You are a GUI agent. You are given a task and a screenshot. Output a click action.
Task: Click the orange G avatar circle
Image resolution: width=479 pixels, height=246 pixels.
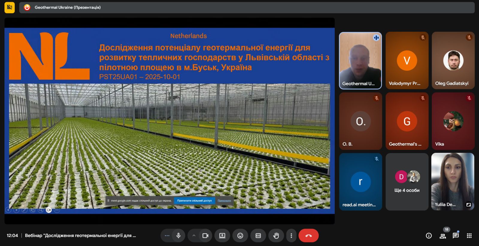pyautogui.click(x=407, y=121)
